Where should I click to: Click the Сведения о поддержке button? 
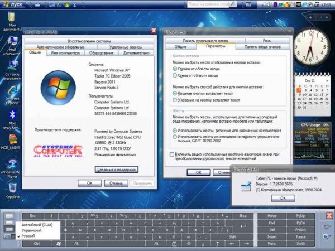[x=117, y=170]
